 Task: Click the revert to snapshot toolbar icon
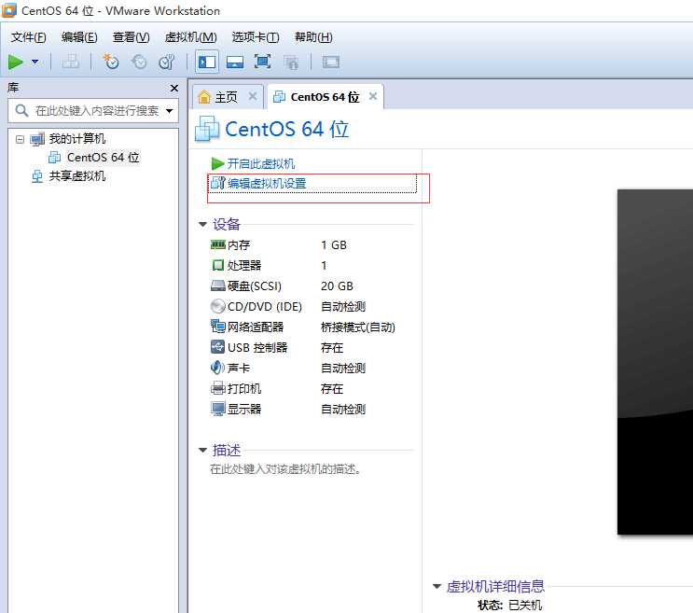[139, 62]
